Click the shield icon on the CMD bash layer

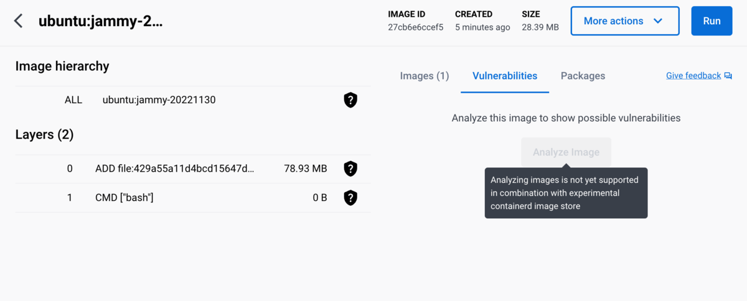(x=350, y=198)
